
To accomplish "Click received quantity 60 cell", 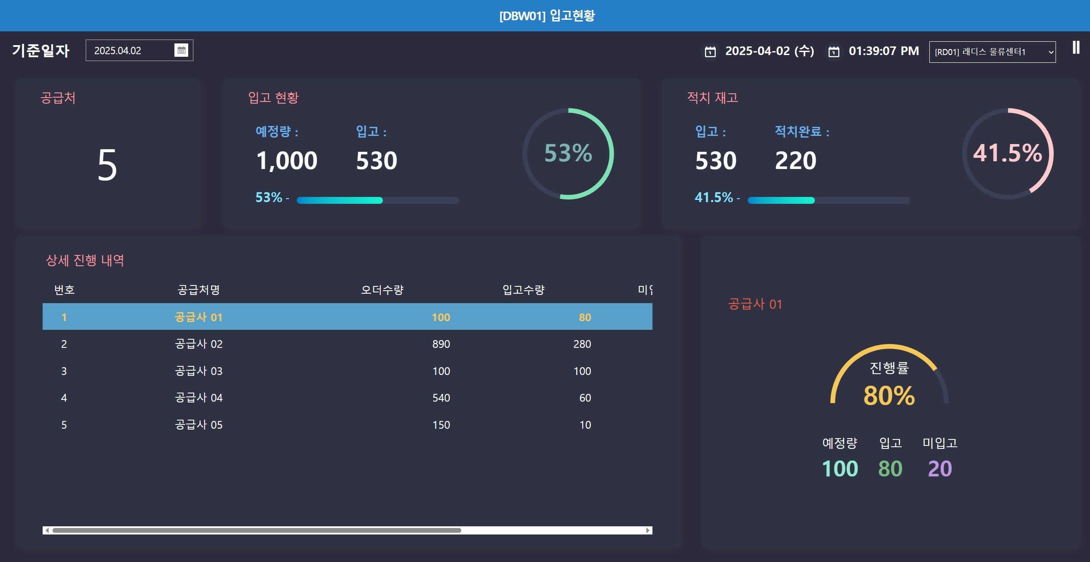I will coord(585,398).
